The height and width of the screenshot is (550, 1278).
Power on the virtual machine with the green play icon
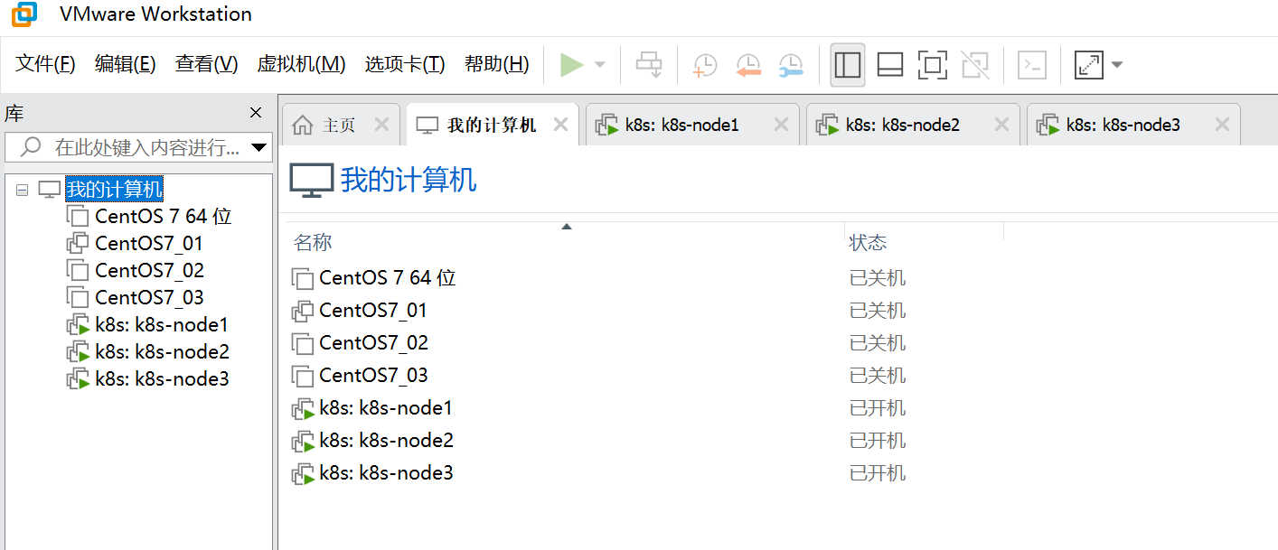coord(574,64)
